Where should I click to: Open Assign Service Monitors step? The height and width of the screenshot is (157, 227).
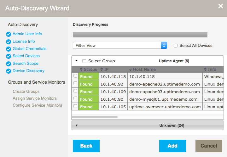[x=35, y=98]
